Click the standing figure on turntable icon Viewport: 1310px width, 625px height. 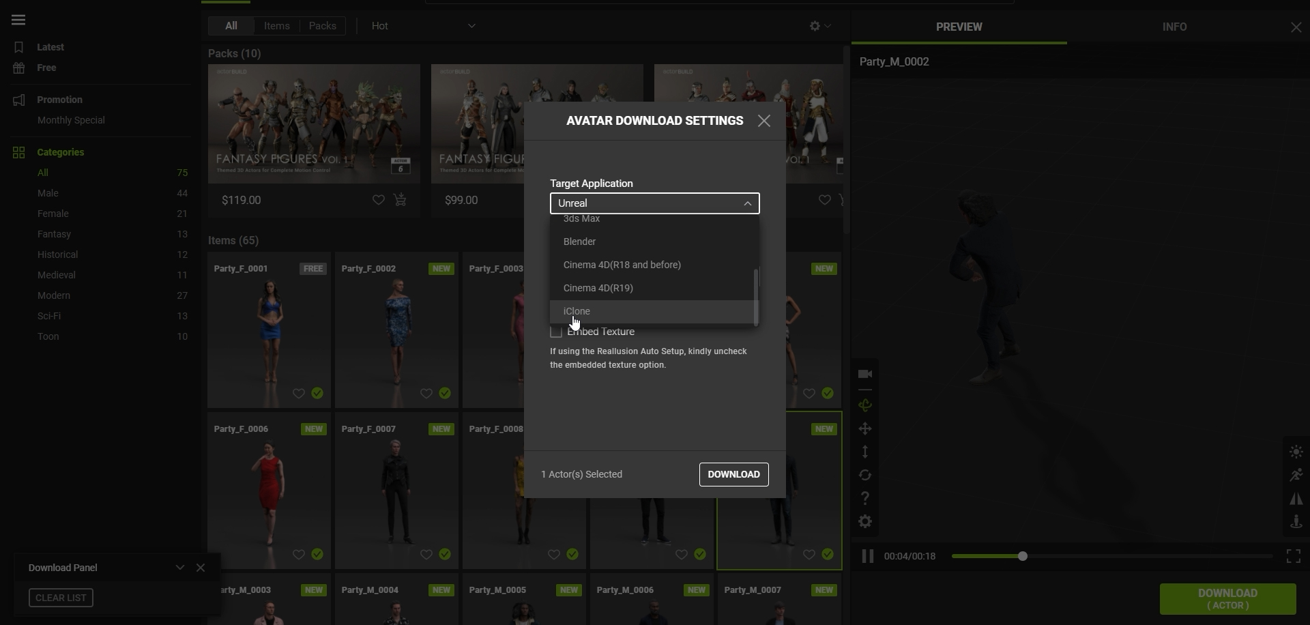[x=1296, y=522]
